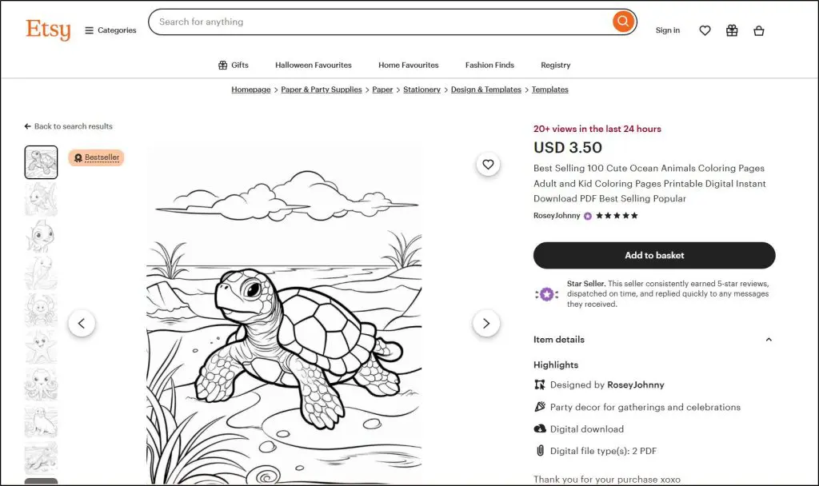The width and height of the screenshot is (819, 486).
Task: Click the Star Seller badge icon
Action: tap(546, 294)
